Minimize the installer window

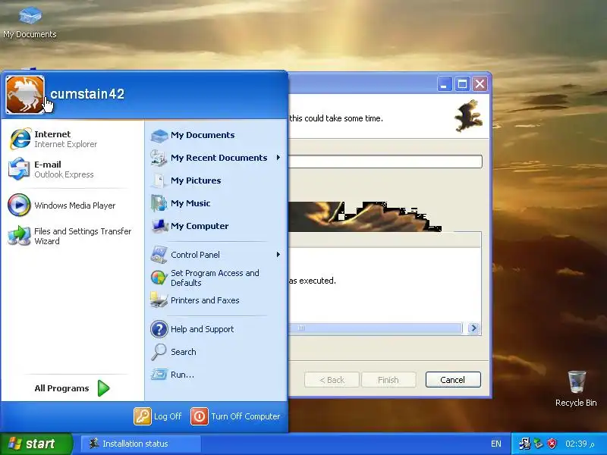coord(445,84)
